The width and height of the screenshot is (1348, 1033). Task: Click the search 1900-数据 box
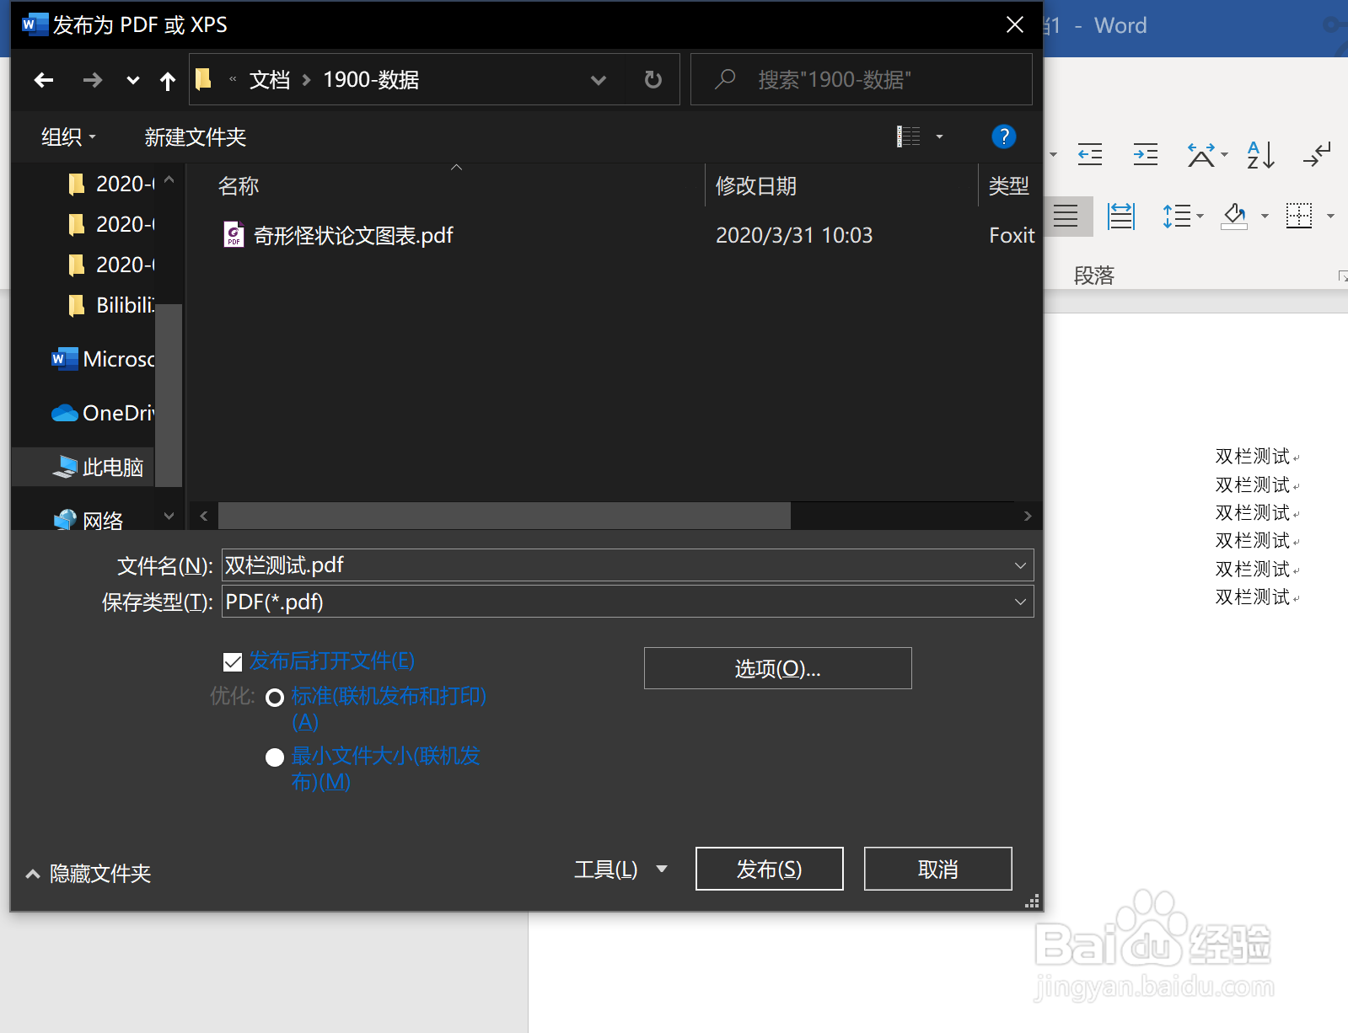click(x=861, y=80)
